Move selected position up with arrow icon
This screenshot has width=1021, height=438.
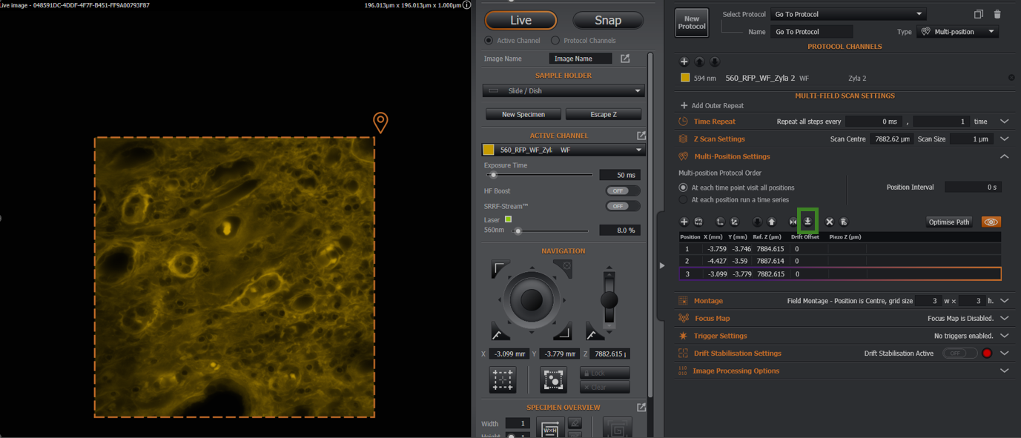771,222
